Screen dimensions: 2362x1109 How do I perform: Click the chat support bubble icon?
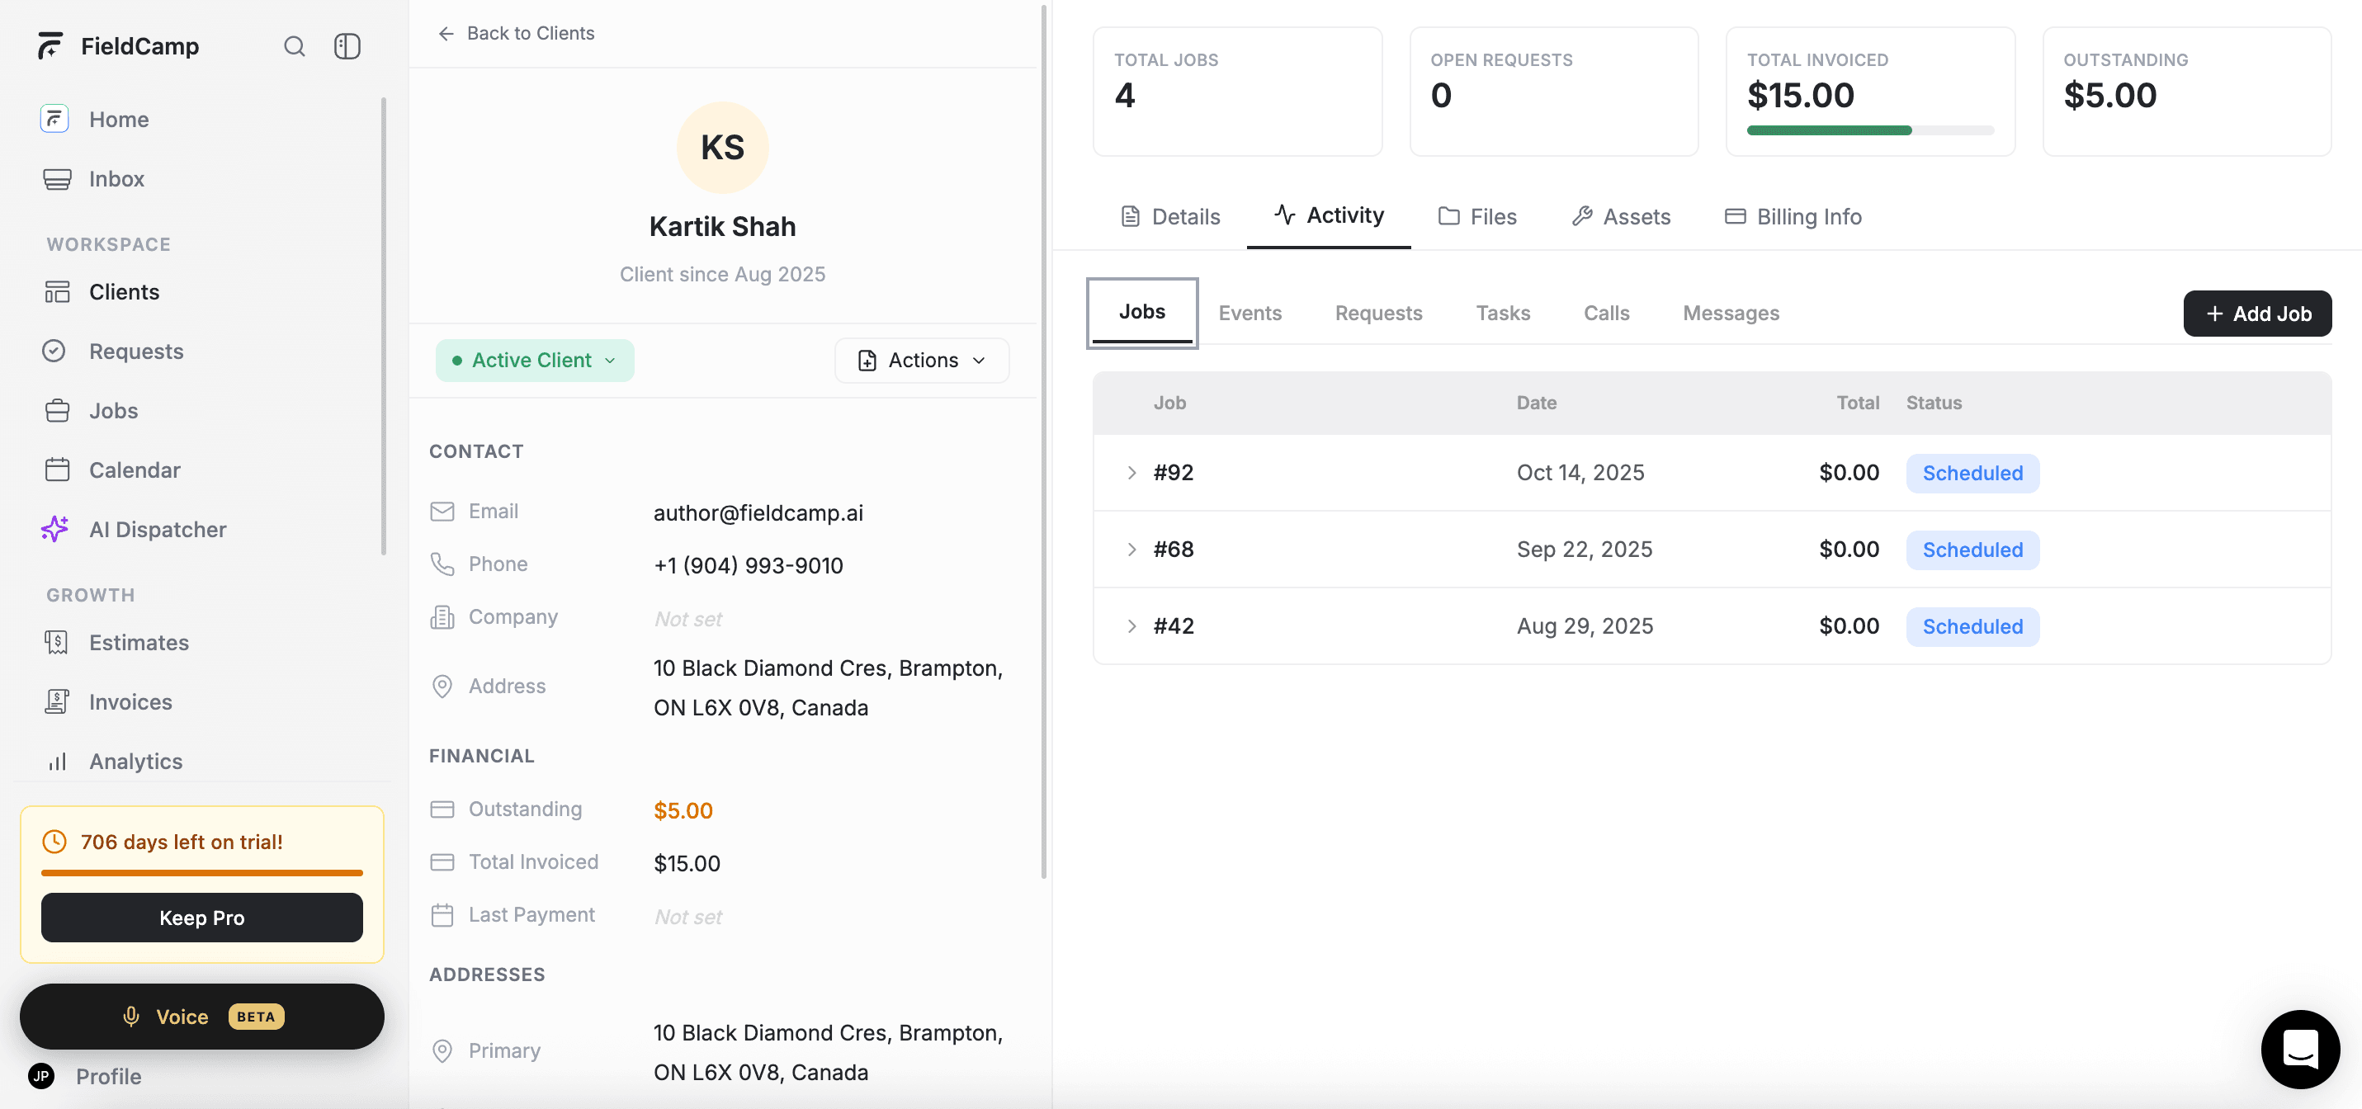[x=2301, y=1049]
